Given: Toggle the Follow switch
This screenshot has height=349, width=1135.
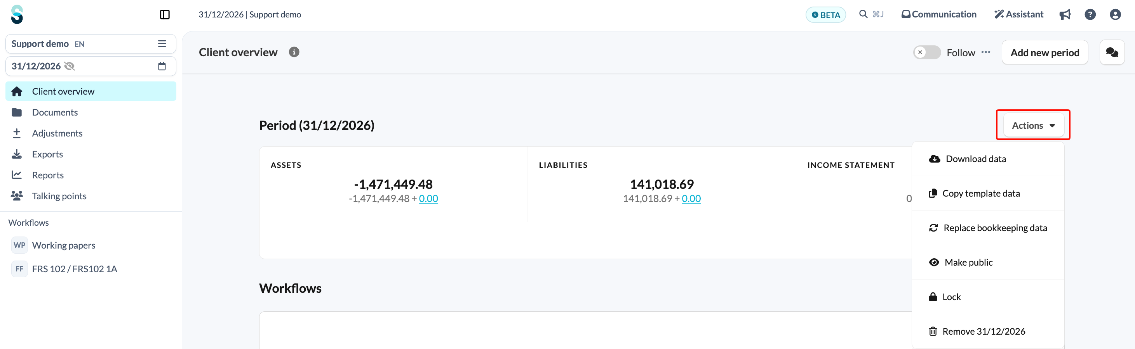Looking at the screenshot, I should (x=927, y=52).
